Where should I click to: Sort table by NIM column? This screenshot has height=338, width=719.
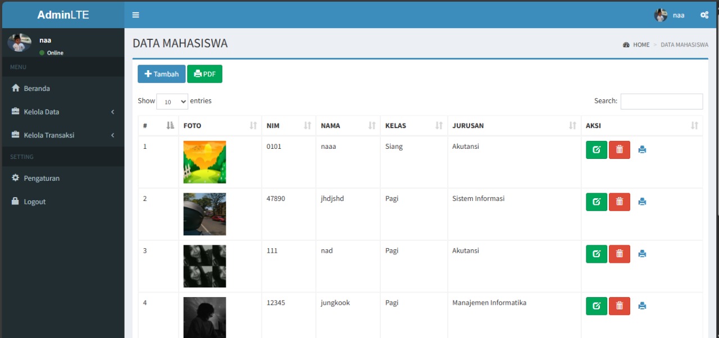[289, 126]
